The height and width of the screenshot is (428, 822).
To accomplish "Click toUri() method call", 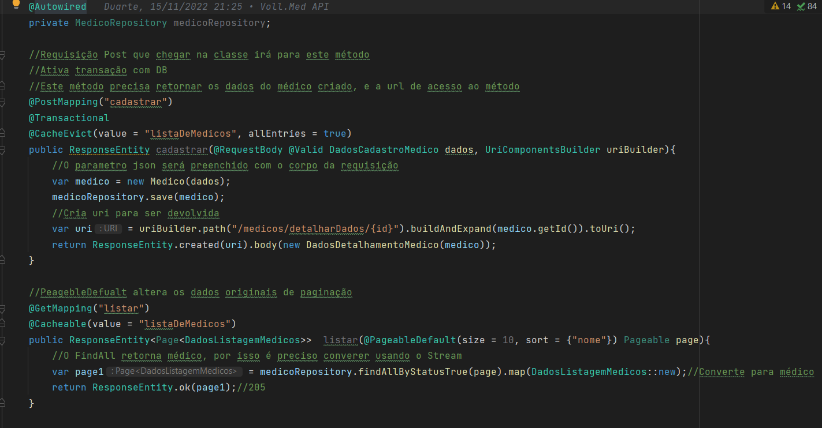I will (609, 228).
